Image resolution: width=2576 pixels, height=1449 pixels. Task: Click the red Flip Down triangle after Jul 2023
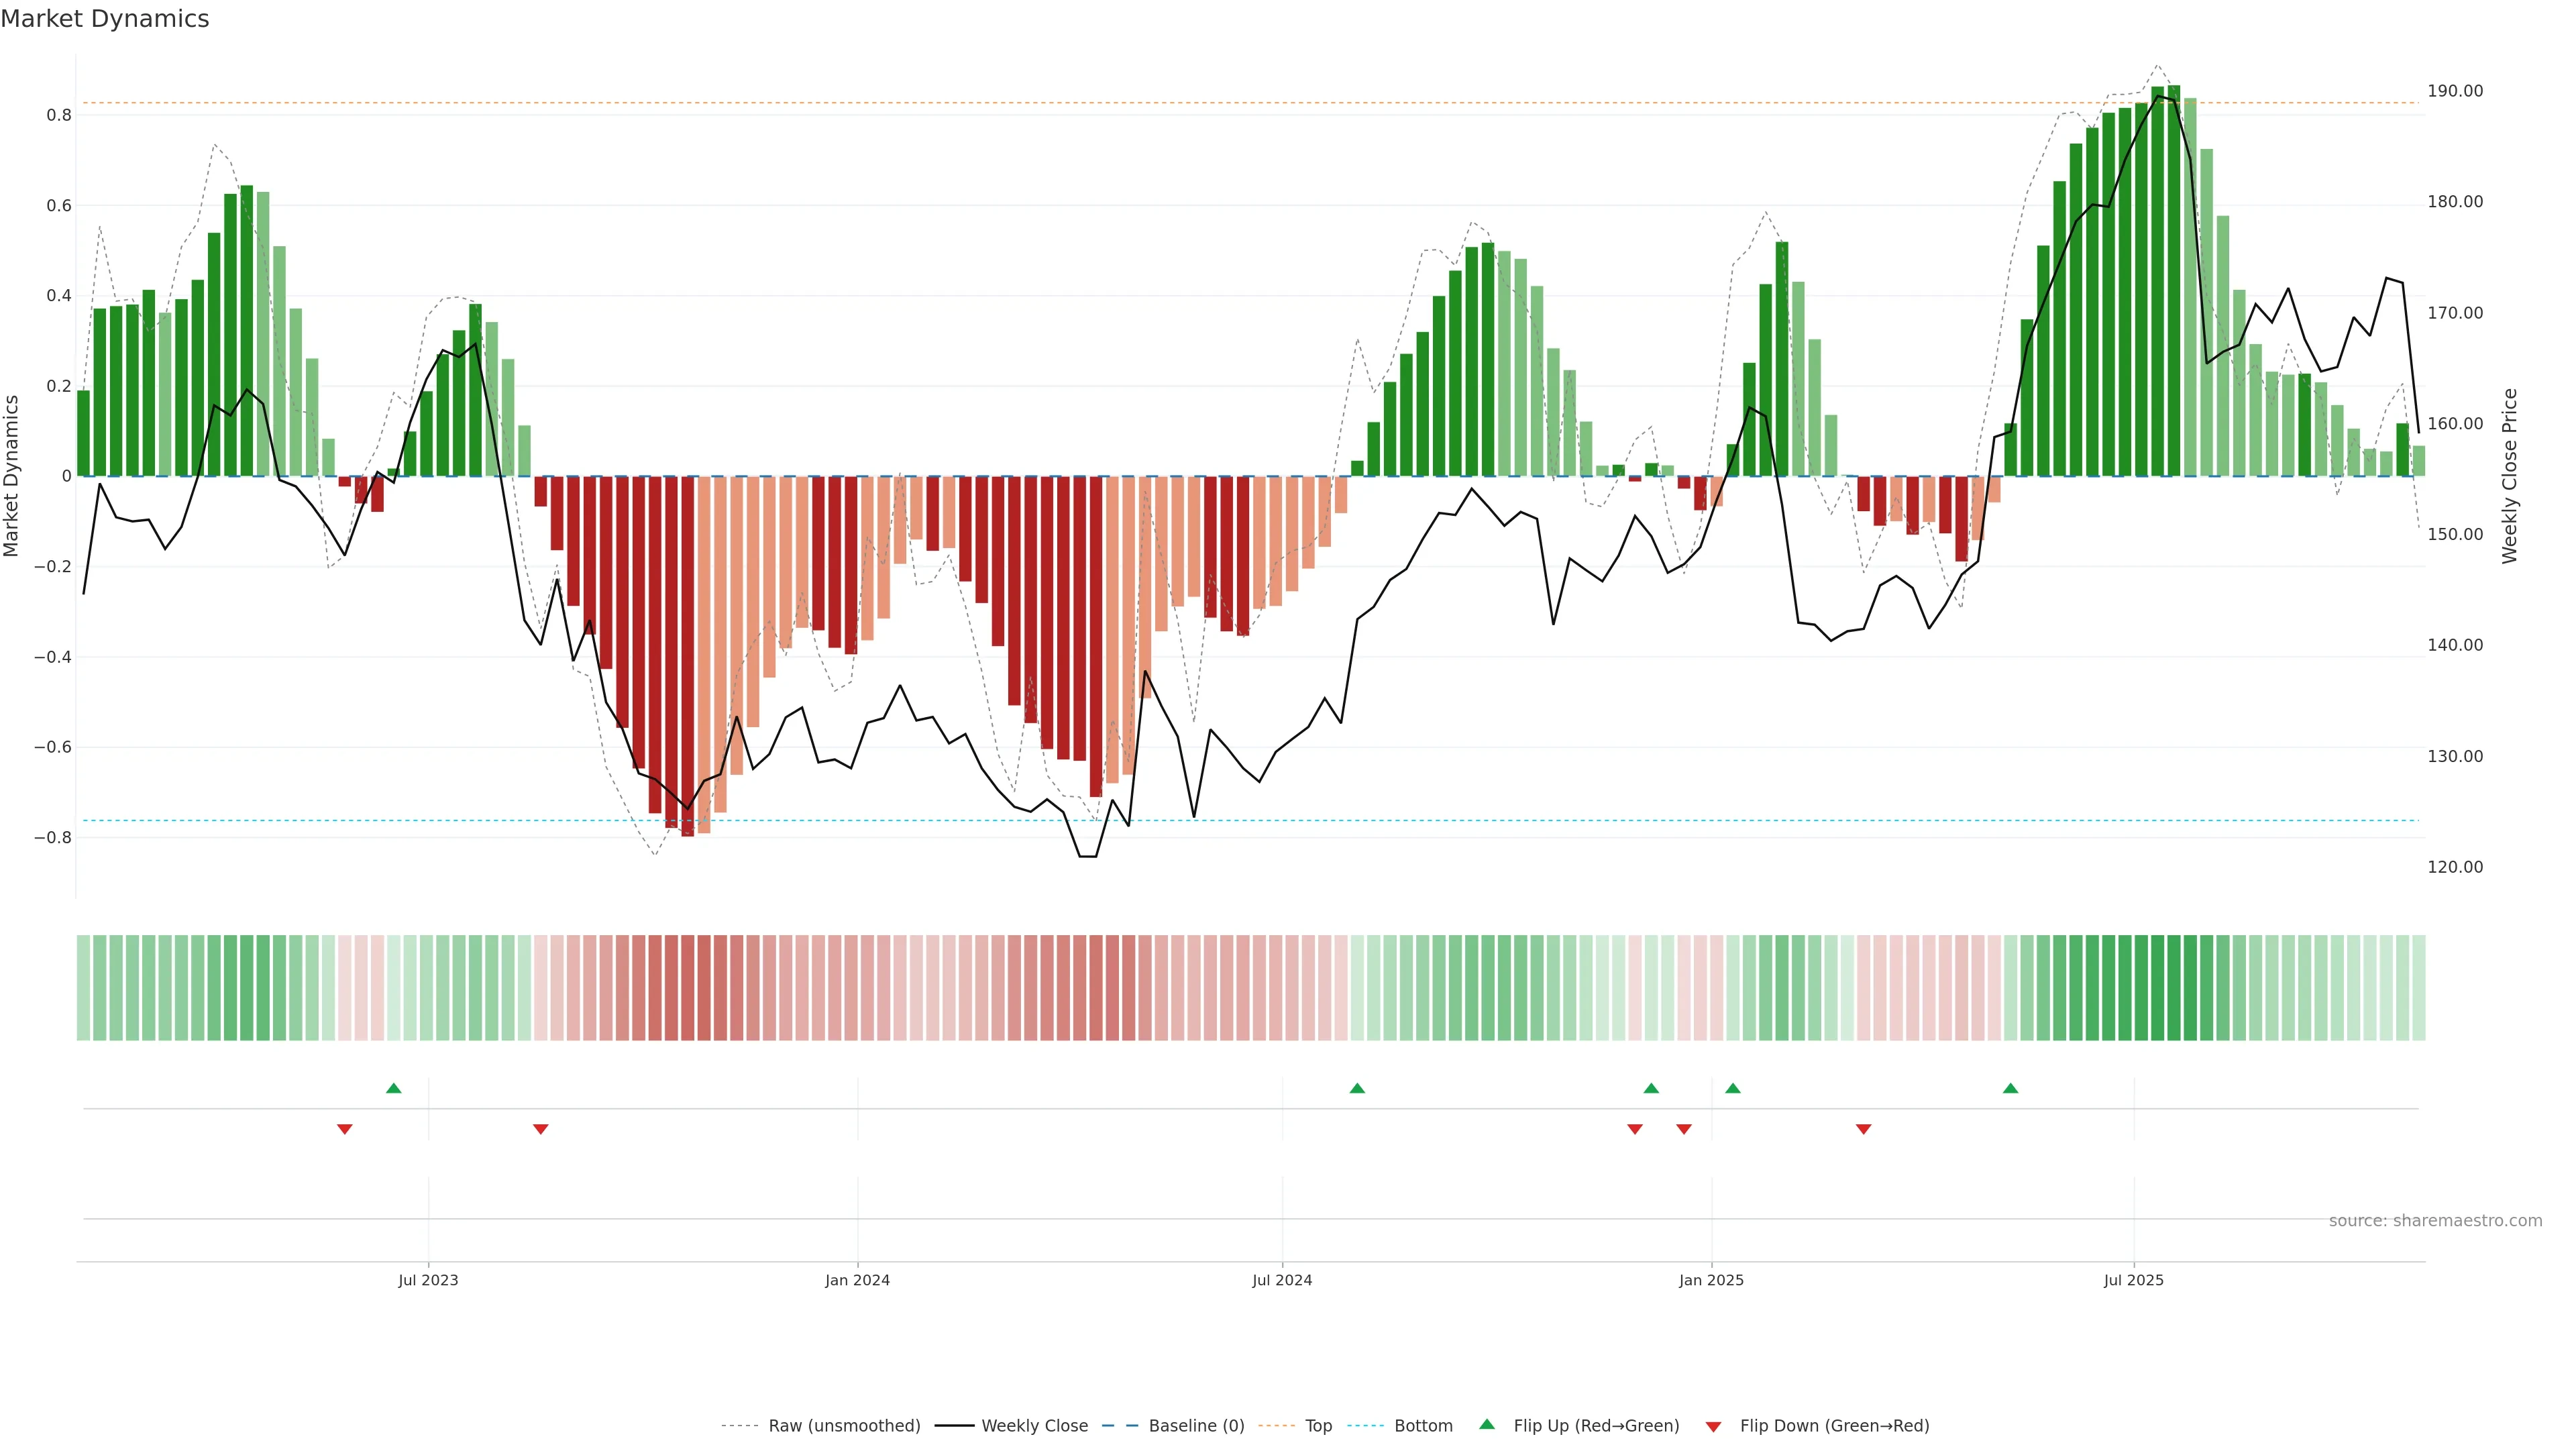click(x=540, y=1129)
